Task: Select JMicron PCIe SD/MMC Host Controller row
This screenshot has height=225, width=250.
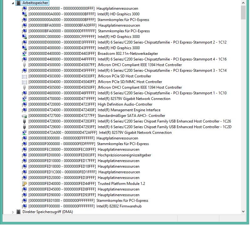Action: 95,82
